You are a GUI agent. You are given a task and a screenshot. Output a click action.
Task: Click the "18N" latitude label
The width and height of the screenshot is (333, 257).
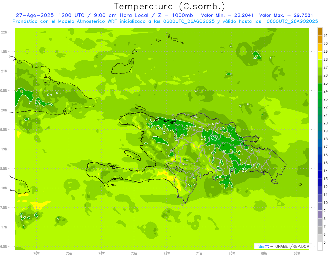(x=4, y=188)
